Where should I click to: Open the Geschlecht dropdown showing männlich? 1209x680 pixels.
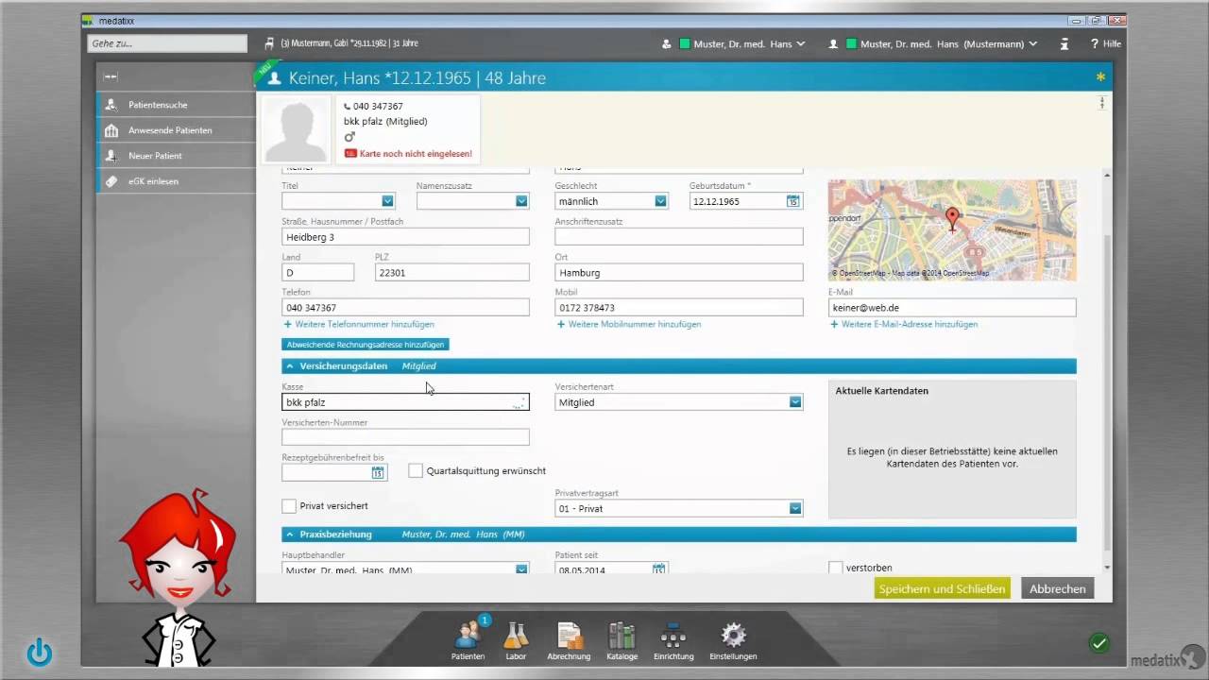point(660,201)
